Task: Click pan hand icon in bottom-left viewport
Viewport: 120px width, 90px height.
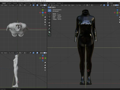Action: pos(45,65)
